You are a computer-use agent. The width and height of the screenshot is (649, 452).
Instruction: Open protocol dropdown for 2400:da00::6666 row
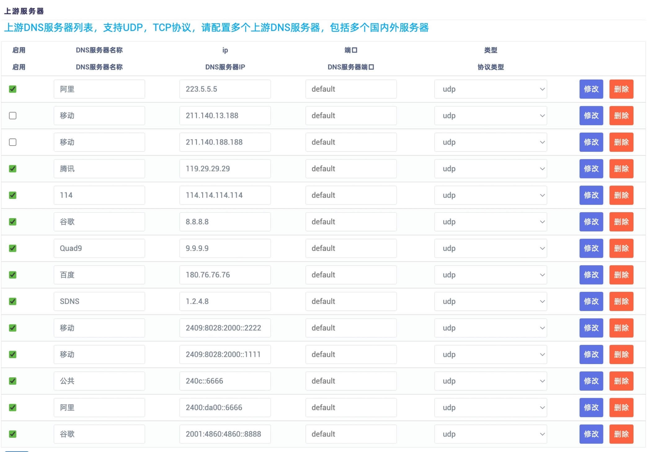tap(490, 408)
